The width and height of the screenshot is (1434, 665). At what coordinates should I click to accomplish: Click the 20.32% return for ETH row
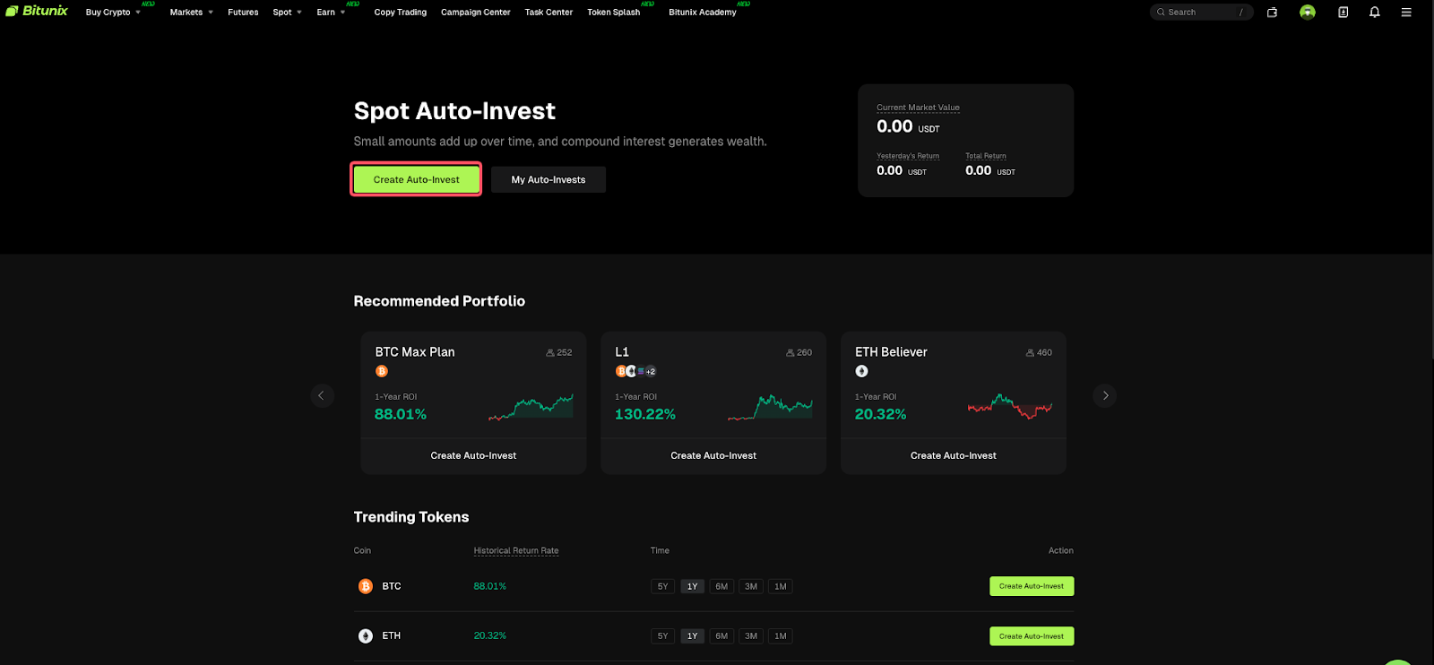coord(490,636)
